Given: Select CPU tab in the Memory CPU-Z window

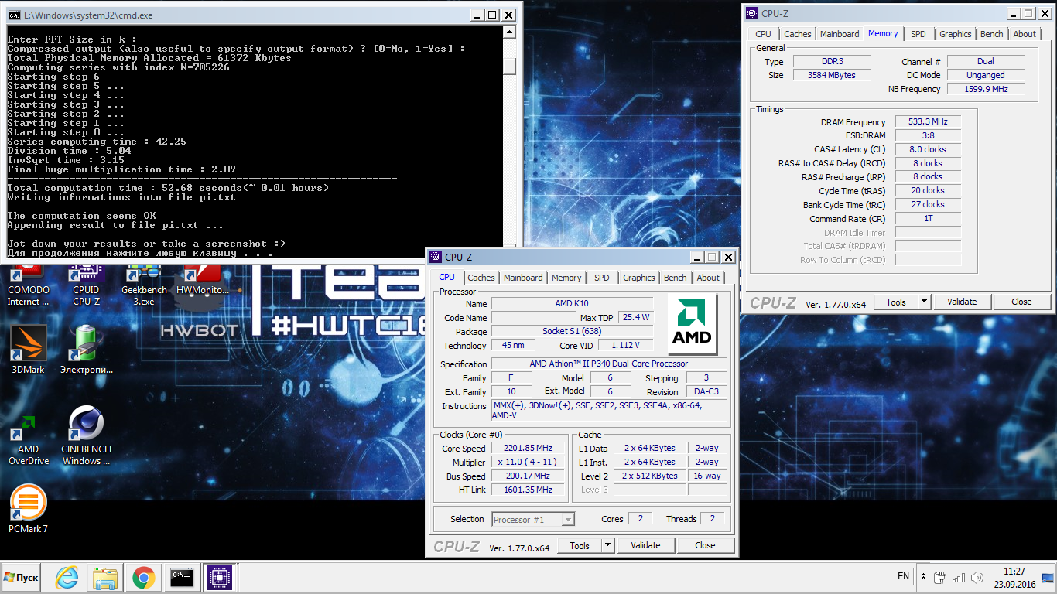Looking at the screenshot, I should (764, 34).
